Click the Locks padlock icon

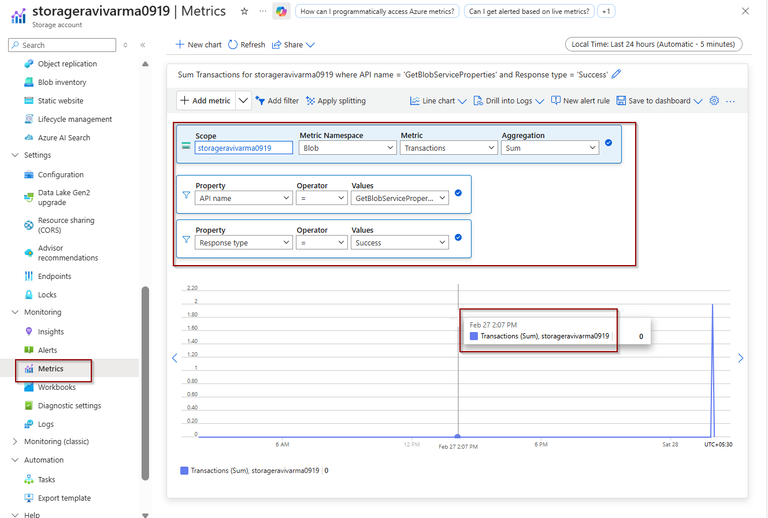pos(29,295)
